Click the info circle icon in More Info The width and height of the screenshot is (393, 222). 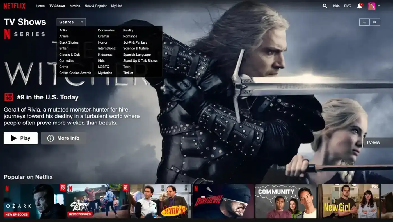(x=51, y=138)
